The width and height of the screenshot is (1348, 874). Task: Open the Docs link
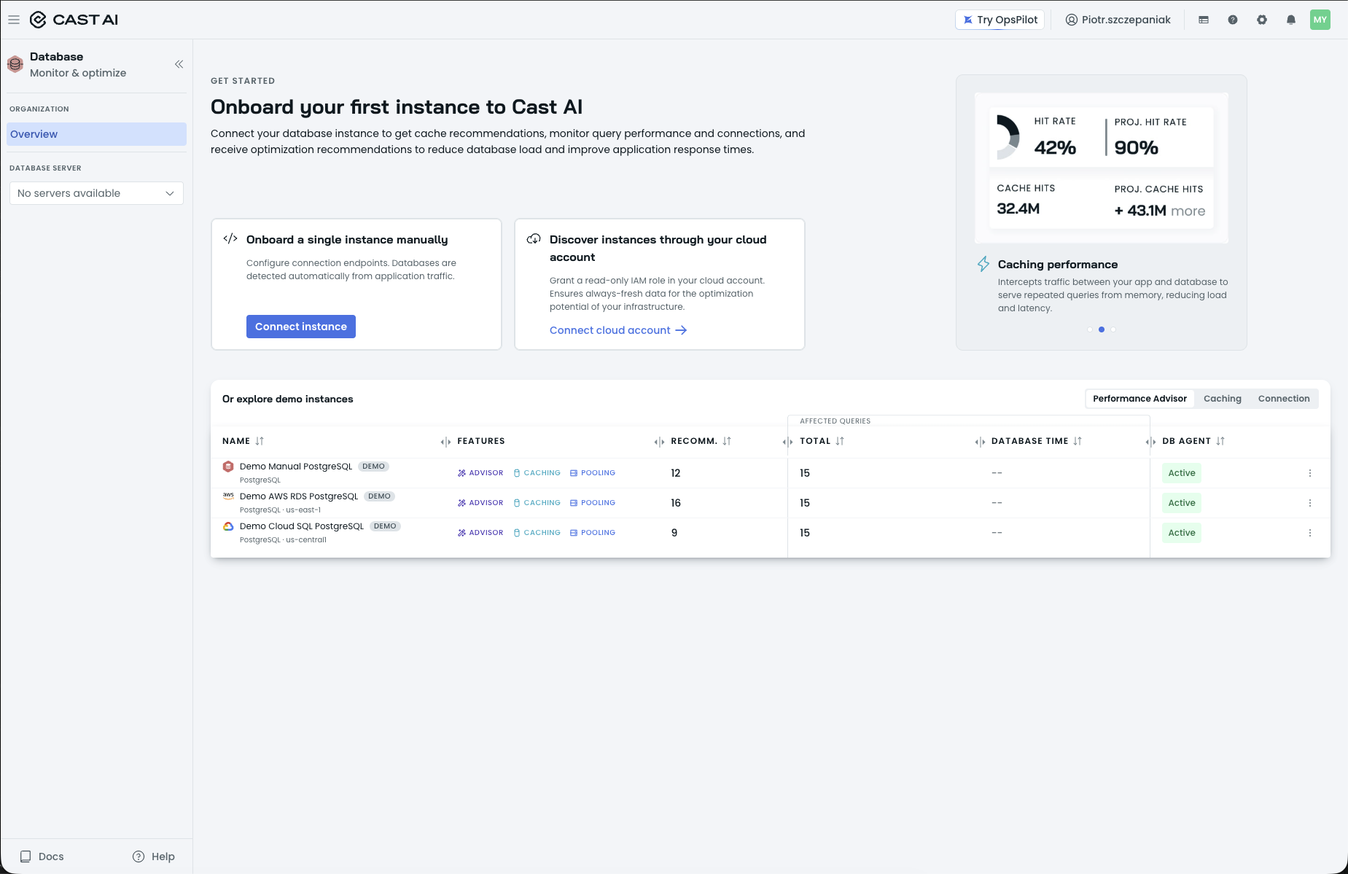pos(42,857)
